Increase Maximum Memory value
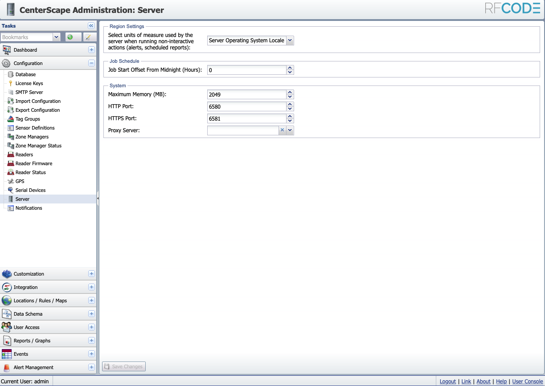 tap(290, 92)
